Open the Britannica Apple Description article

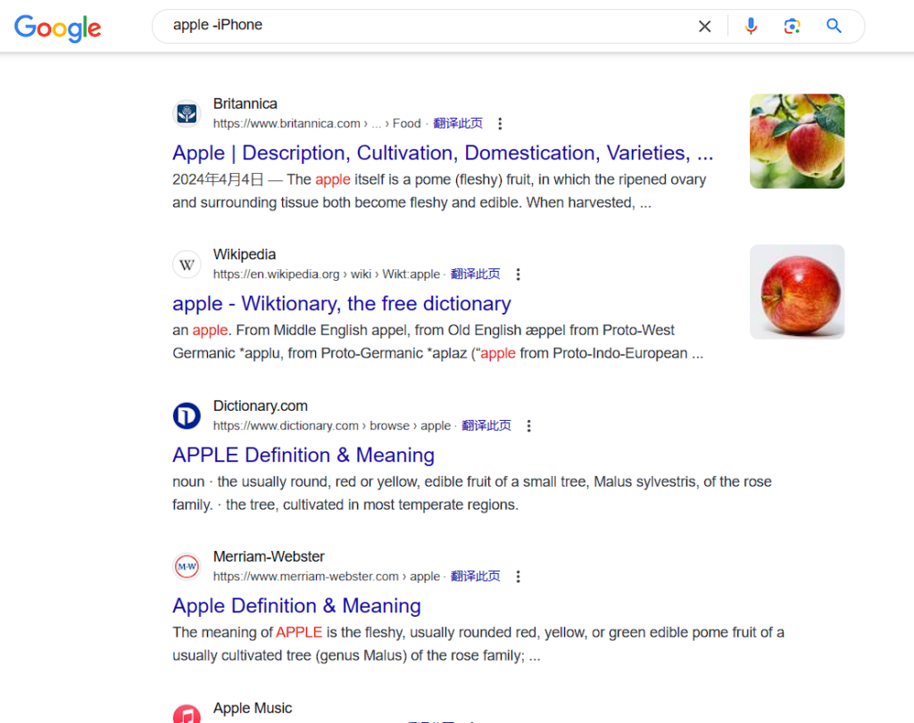[x=443, y=153]
